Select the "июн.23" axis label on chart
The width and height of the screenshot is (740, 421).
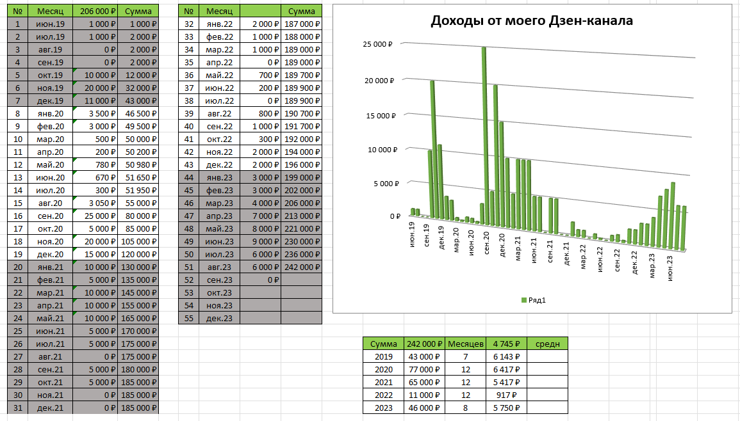coord(670,268)
